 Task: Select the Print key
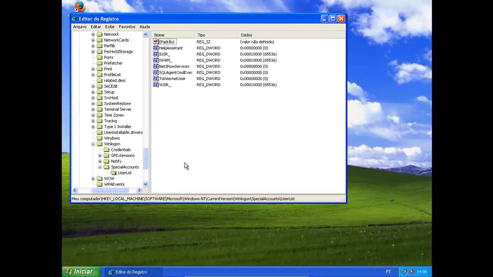pos(108,69)
